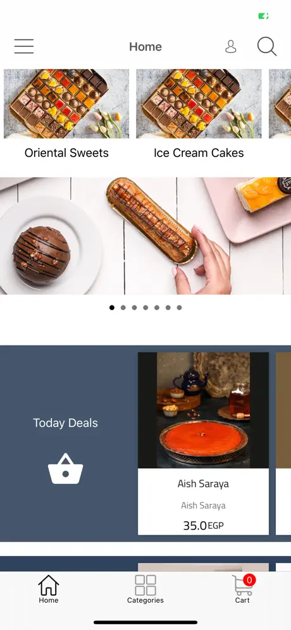Tap the Ice Cream Cakes label

tap(199, 153)
